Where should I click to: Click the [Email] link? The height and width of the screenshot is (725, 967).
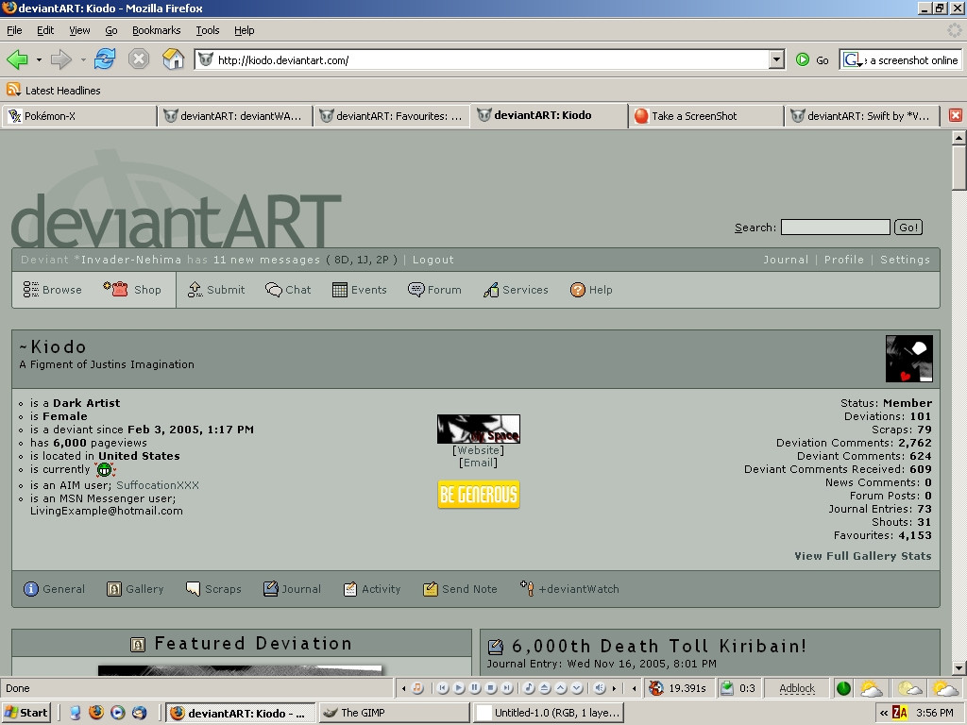(478, 463)
